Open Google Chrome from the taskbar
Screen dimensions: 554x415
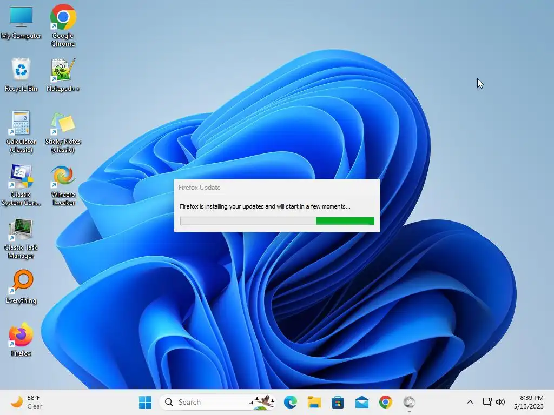385,402
